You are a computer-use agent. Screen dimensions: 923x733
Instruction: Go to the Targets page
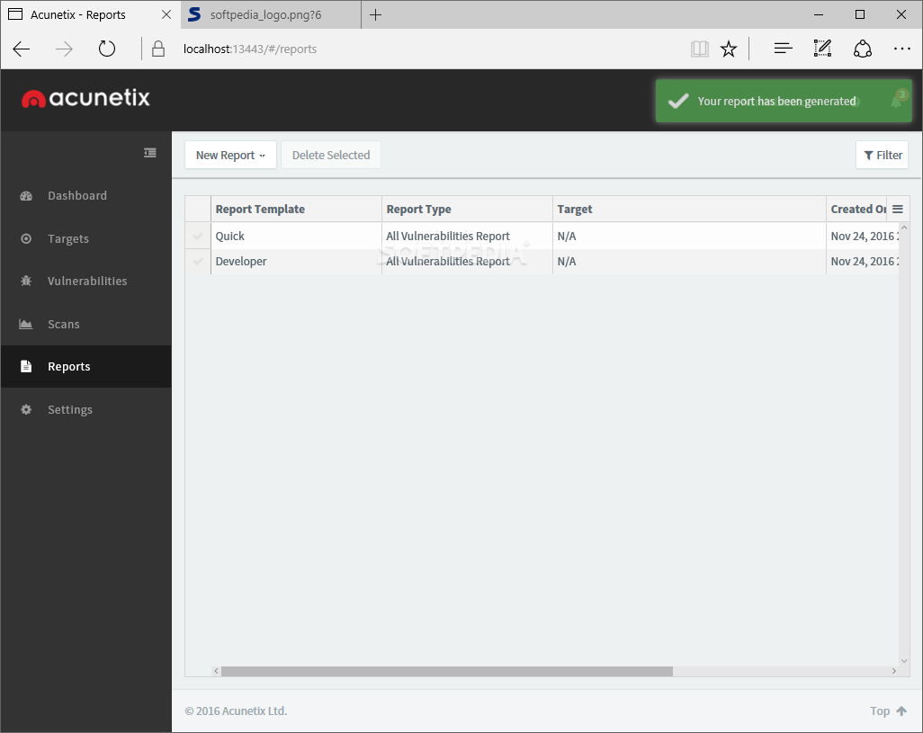tap(68, 239)
